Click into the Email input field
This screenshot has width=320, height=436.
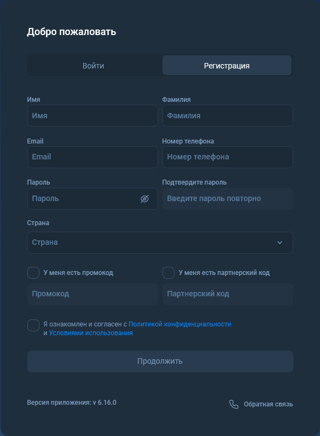point(92,157)
